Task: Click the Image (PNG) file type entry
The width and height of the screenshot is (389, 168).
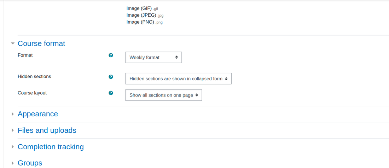Action: tap(144, 22)
